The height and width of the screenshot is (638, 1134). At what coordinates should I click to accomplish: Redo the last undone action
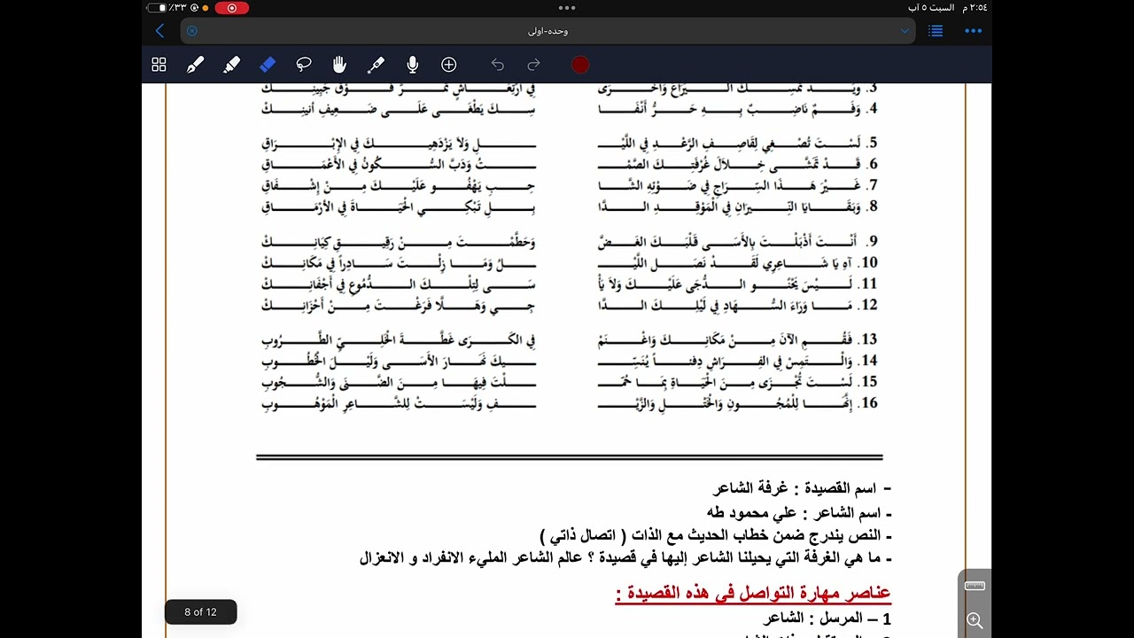pyautogui.click(x=533, y=65)
